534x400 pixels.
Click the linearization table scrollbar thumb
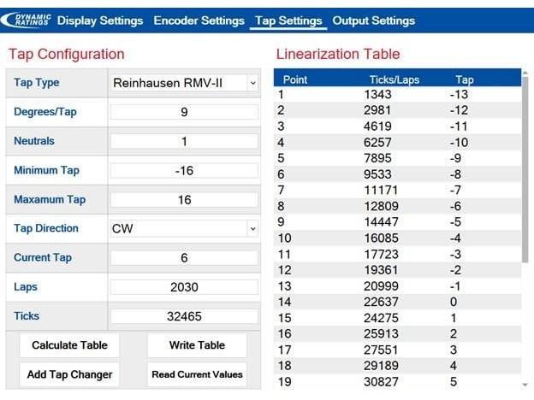(525, 170)
